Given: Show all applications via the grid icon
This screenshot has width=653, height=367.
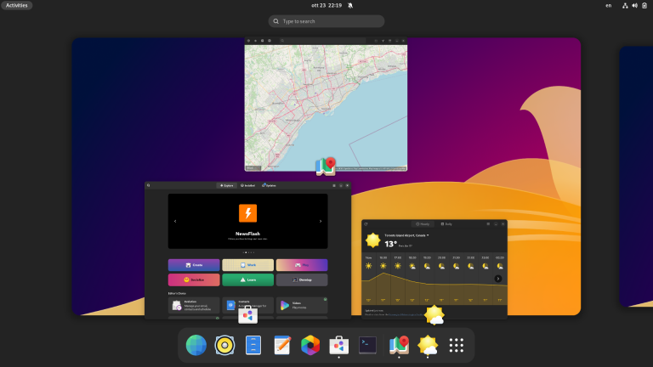Looking at the screenshot, I should pyautogui.click(x=456, y=345).
